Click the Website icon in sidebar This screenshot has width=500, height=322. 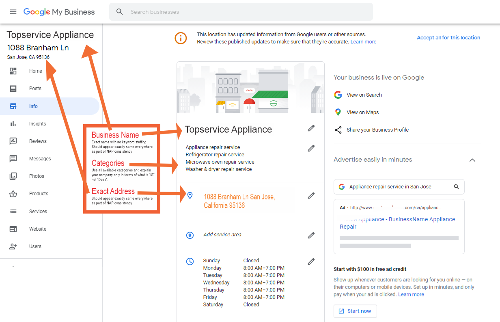pos(13,229)
